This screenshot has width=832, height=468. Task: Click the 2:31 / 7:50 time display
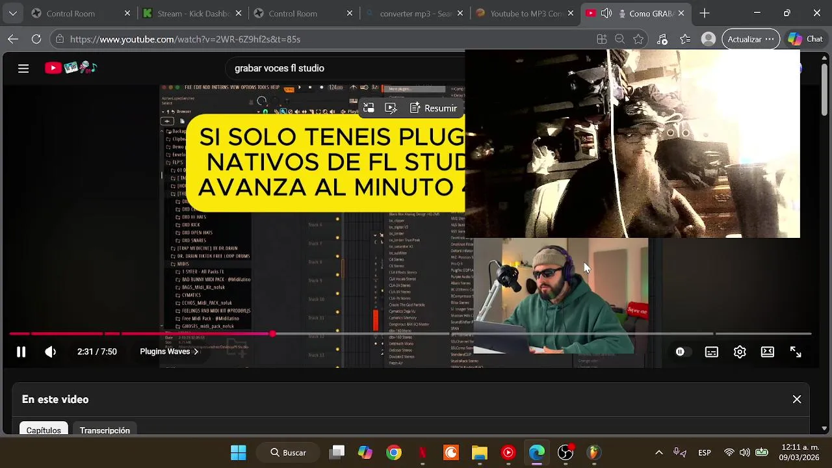[x=97, y=352]
